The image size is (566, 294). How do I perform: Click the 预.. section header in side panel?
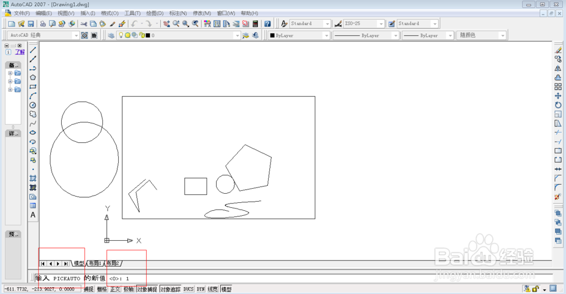point(14,235)
